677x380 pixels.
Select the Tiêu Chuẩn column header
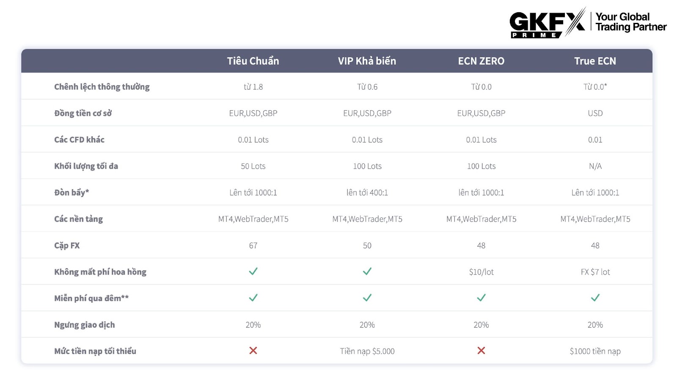(253, 61)
